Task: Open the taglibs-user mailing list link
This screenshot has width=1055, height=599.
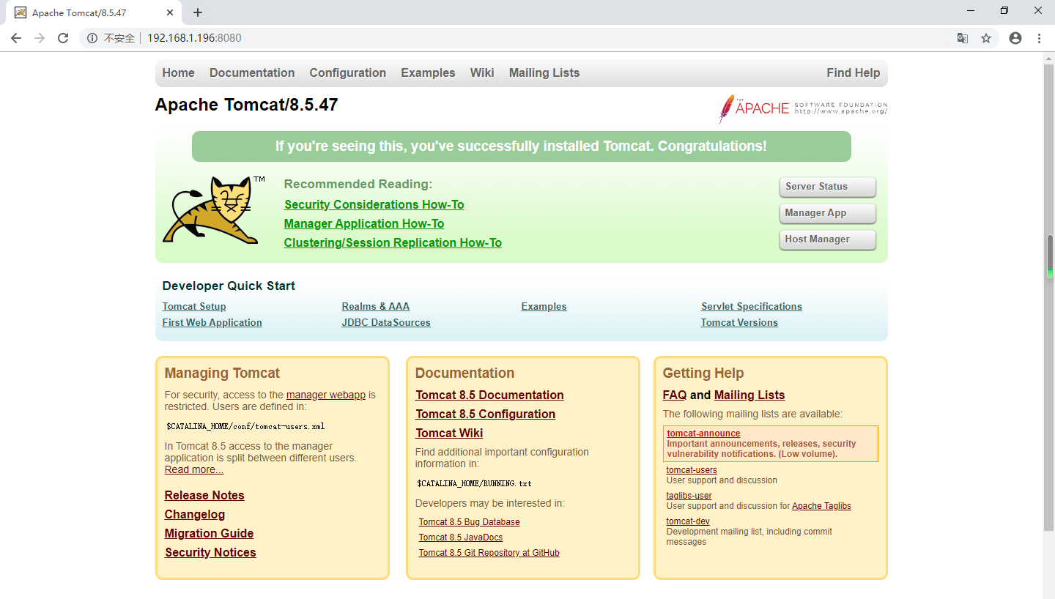Action: [689, 496]
